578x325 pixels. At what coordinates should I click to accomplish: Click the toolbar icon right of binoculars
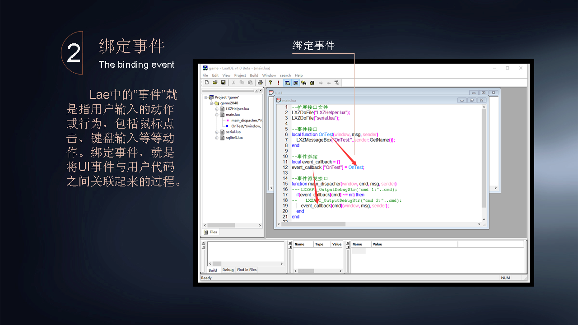point(312,83)
